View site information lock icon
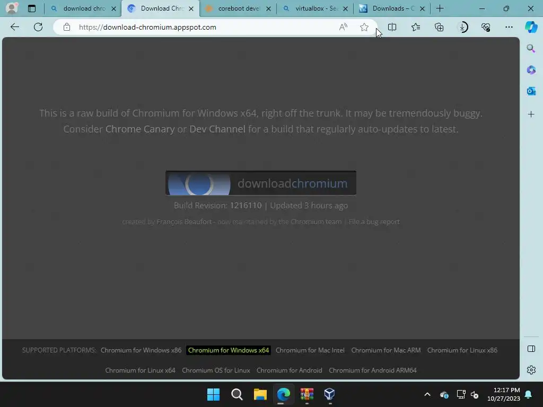This screenshot has width=543, height=407. click(67, 27)
